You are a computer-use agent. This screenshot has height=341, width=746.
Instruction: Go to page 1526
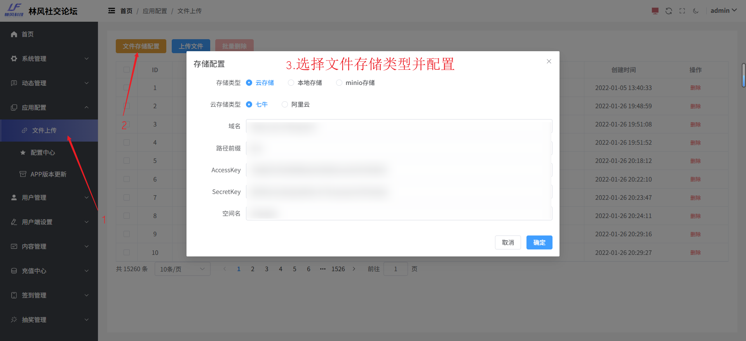click(338, 269)
